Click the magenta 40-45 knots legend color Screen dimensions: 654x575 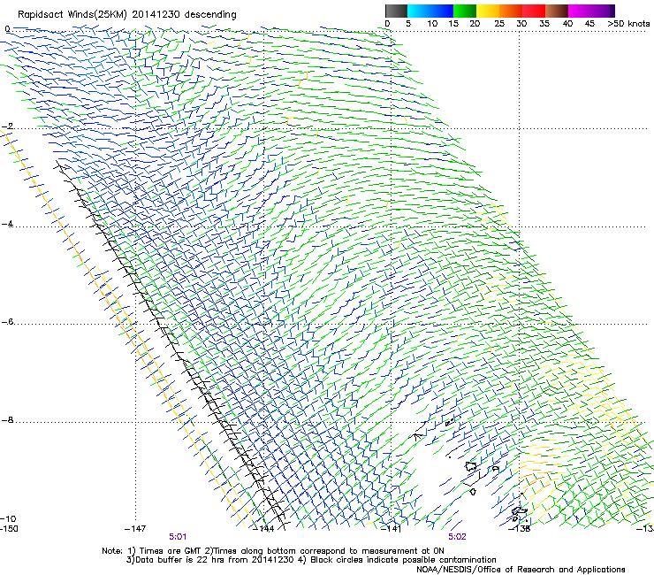(580, 11)
